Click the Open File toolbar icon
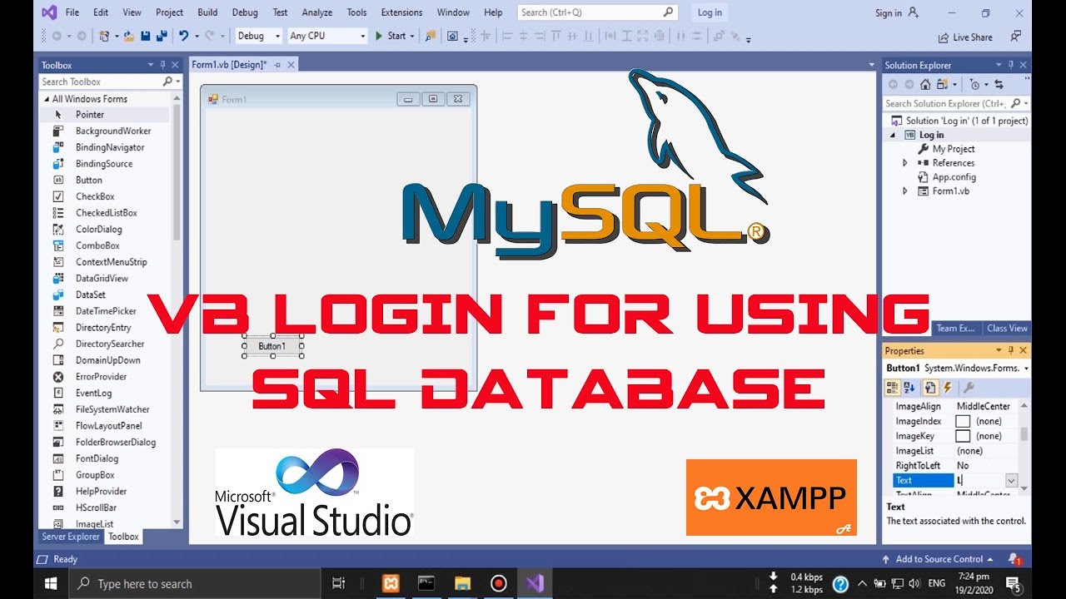Screen dimensions: 1066x599 point(129,36)
